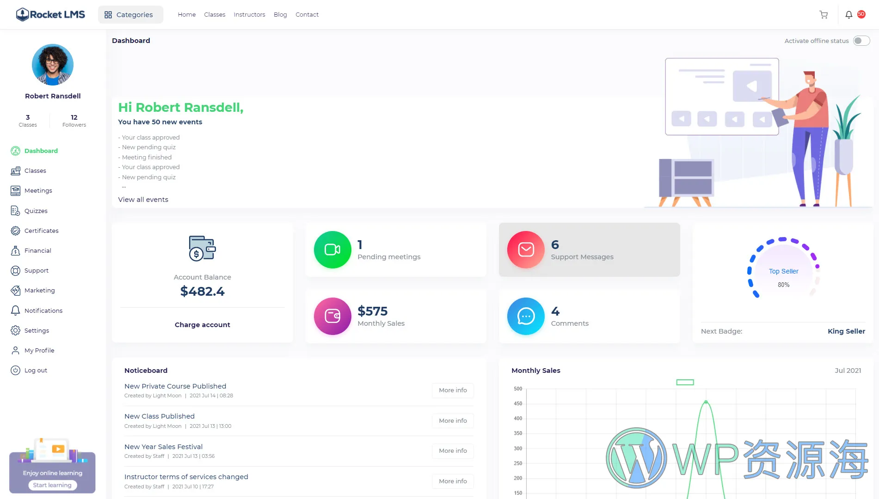879x499 pixels.
Task: Click the Financial sidebar icon
Action: [15, 250]
